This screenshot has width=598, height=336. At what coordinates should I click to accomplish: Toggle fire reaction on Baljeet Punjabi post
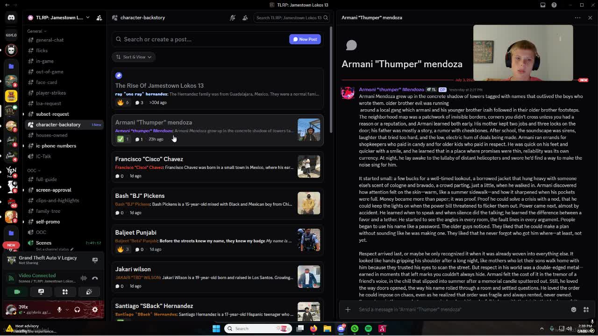click(124, 249)
